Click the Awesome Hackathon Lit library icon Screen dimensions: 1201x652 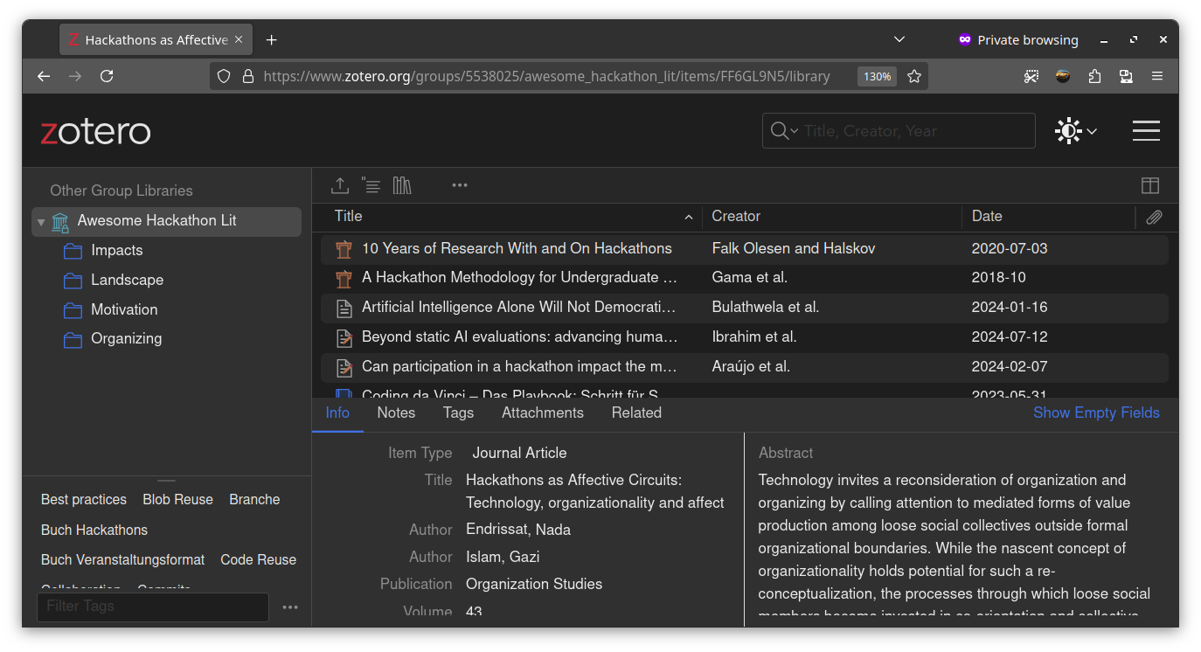click(x=60, y=221)
